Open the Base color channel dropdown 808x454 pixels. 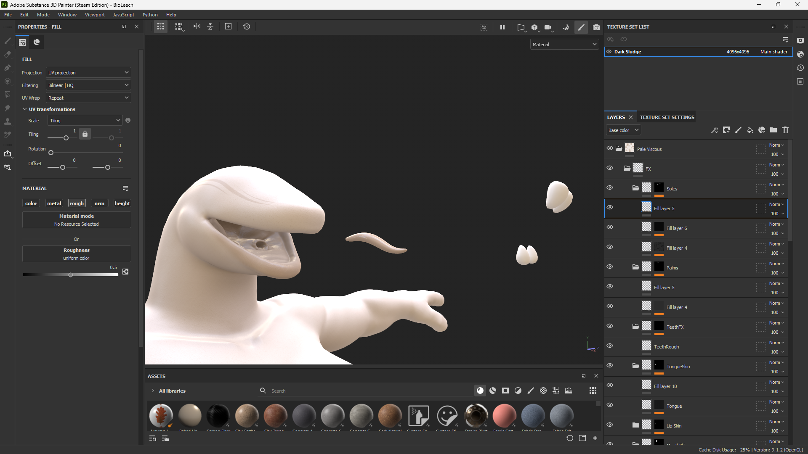point(623,130)
